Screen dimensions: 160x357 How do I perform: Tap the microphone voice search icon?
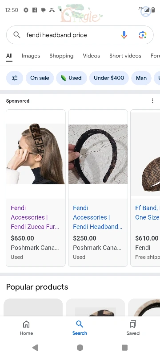coord(124,35)
